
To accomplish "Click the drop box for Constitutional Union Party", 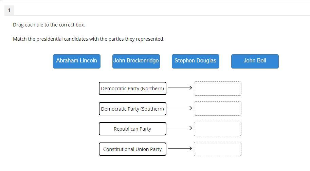I will tap(217, 149).
